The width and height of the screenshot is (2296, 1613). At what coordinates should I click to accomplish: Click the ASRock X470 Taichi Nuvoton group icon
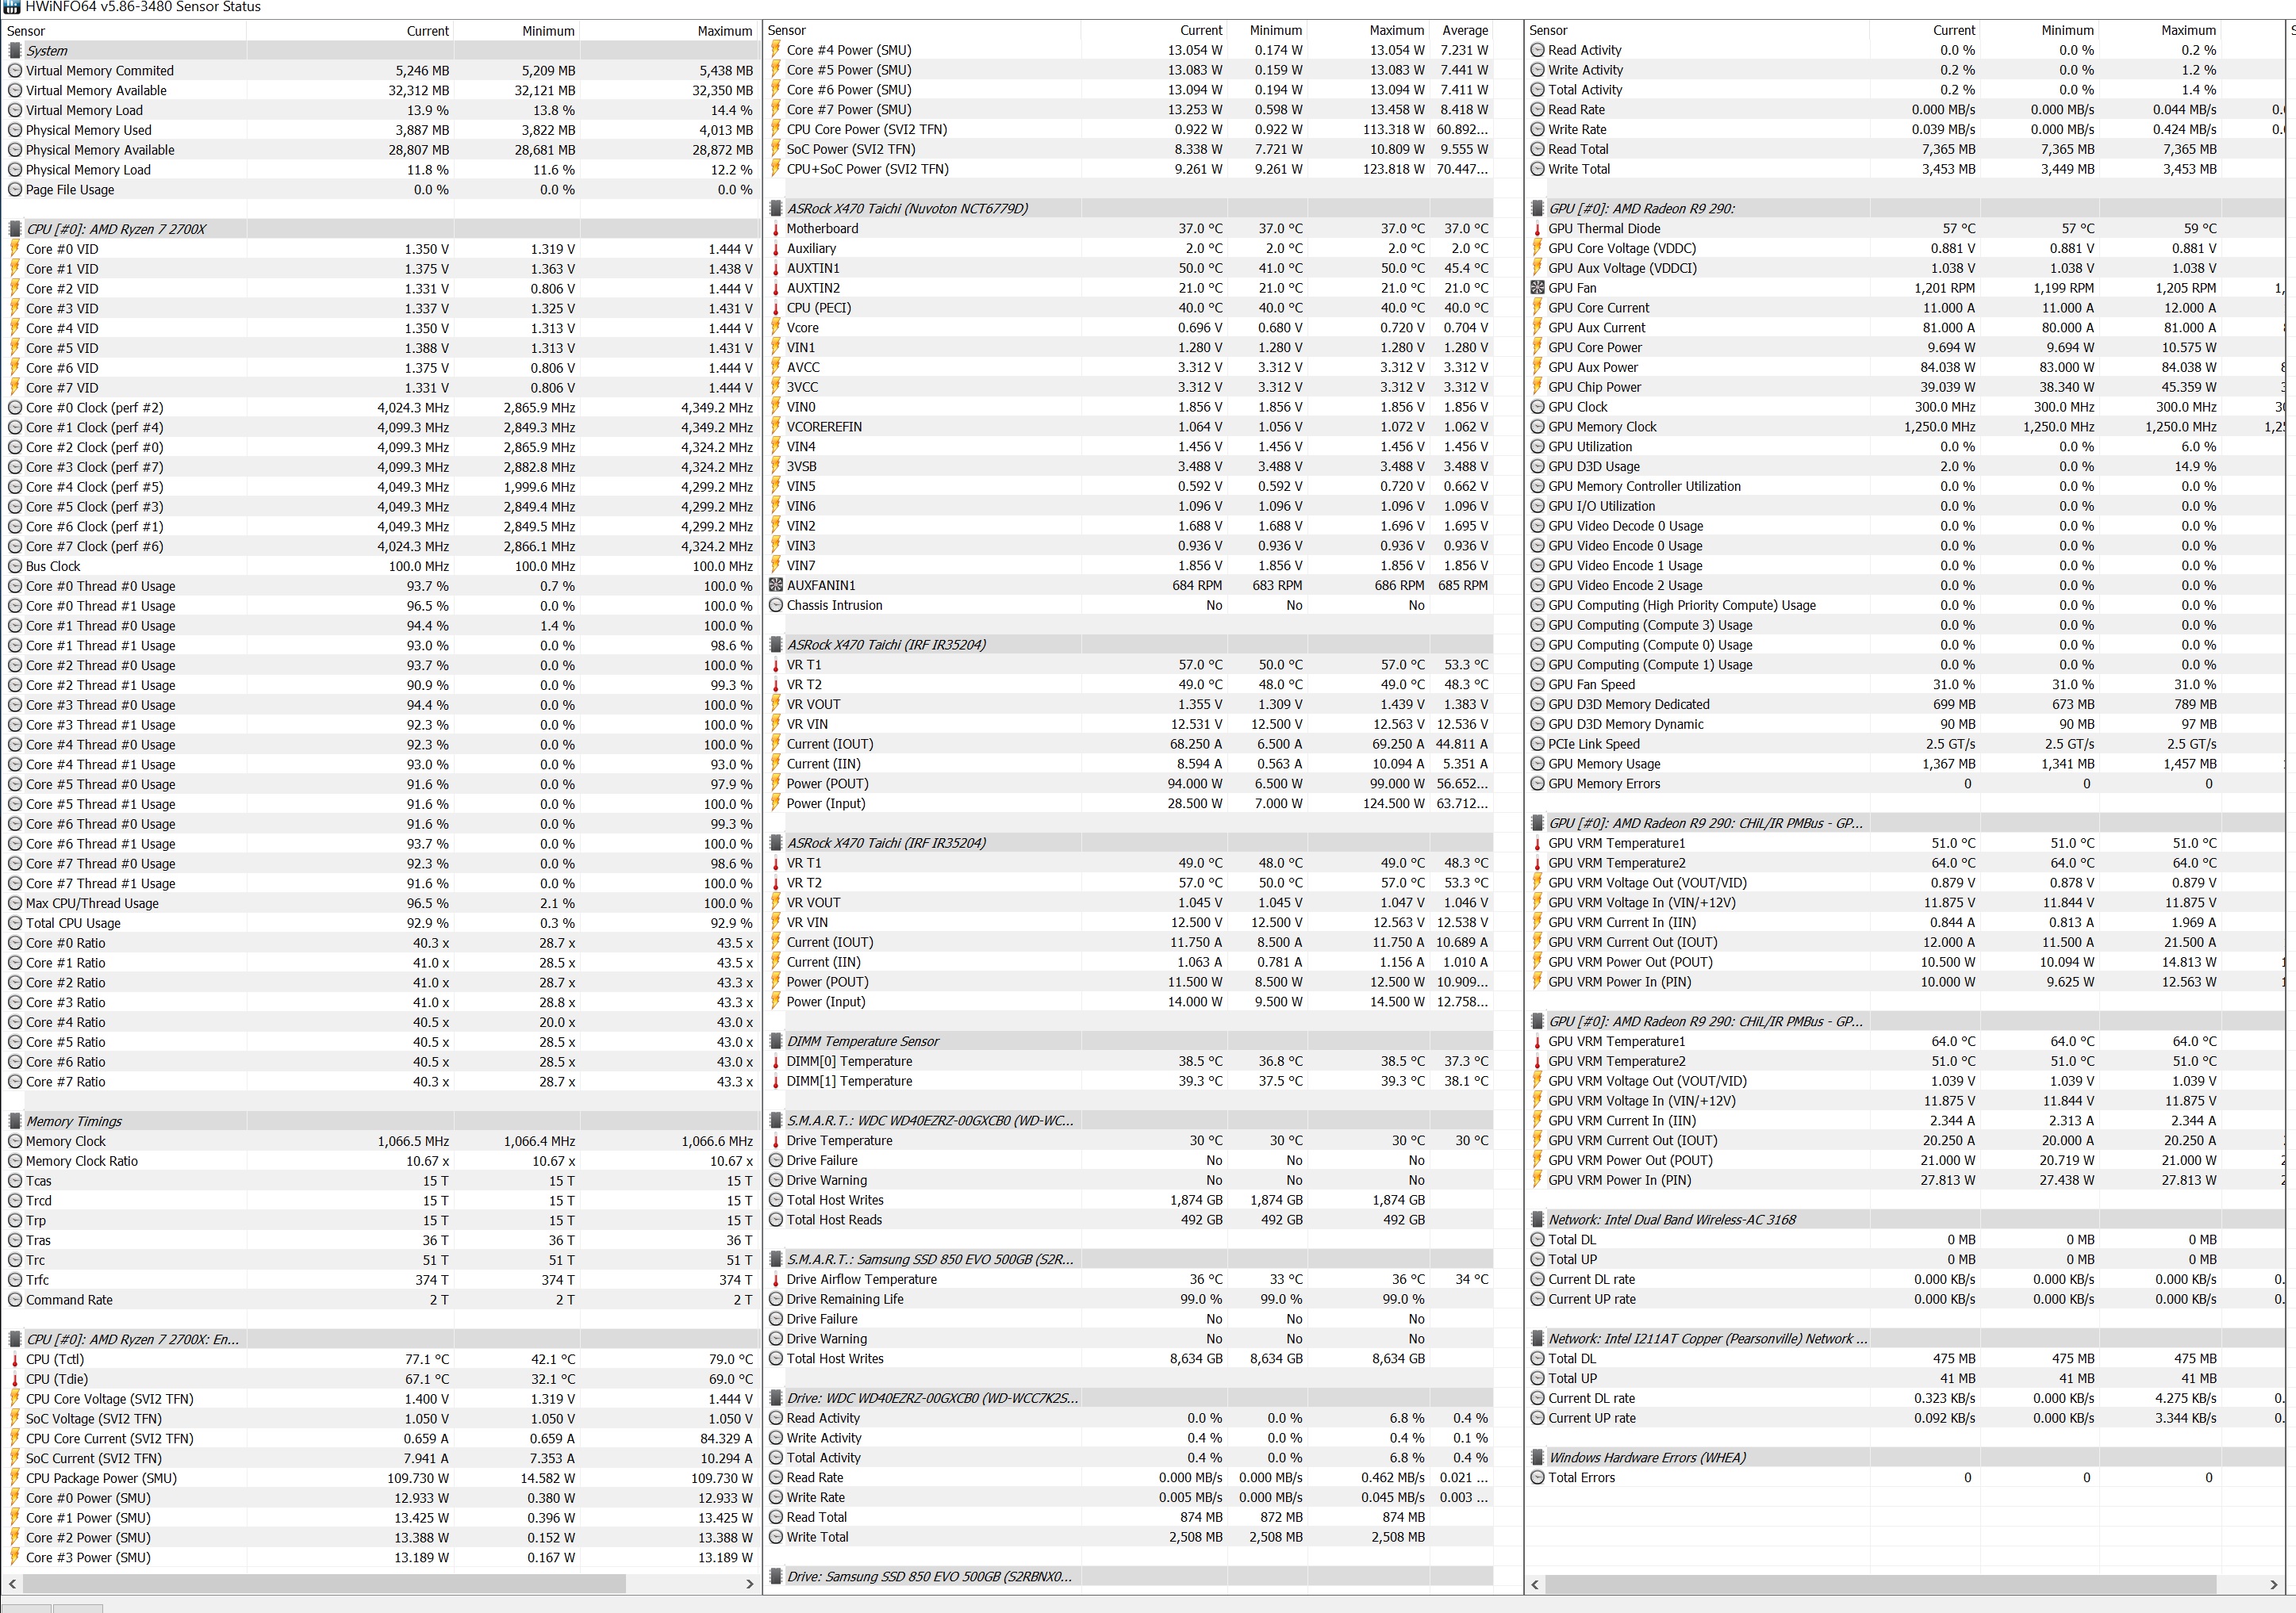[776, 209]
